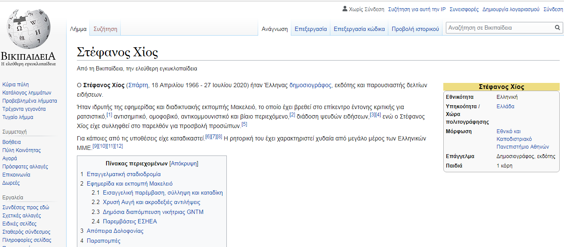This screenshot has width=564, height=247.
Task: Jump to Χρυσή Αυγή και ακροδεξιές αντιλήψεις section
Action: pos(151,202)
